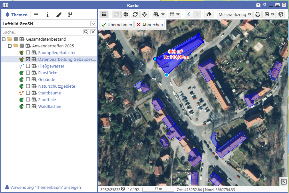Viewport: 289px width, 193px height.
Task: Open the paintbrush styling tab
Action: point(59,15)
